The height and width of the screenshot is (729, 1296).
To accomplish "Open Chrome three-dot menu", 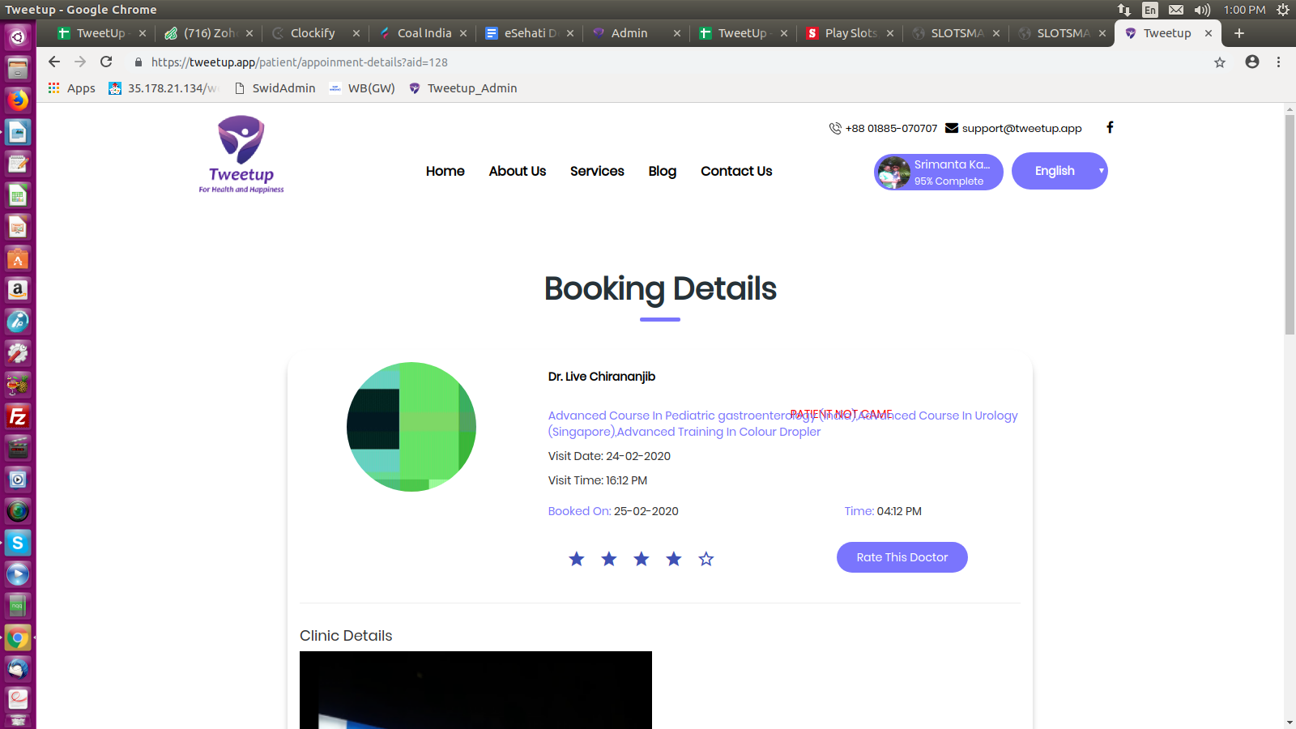I will (x=1278, y=62).
